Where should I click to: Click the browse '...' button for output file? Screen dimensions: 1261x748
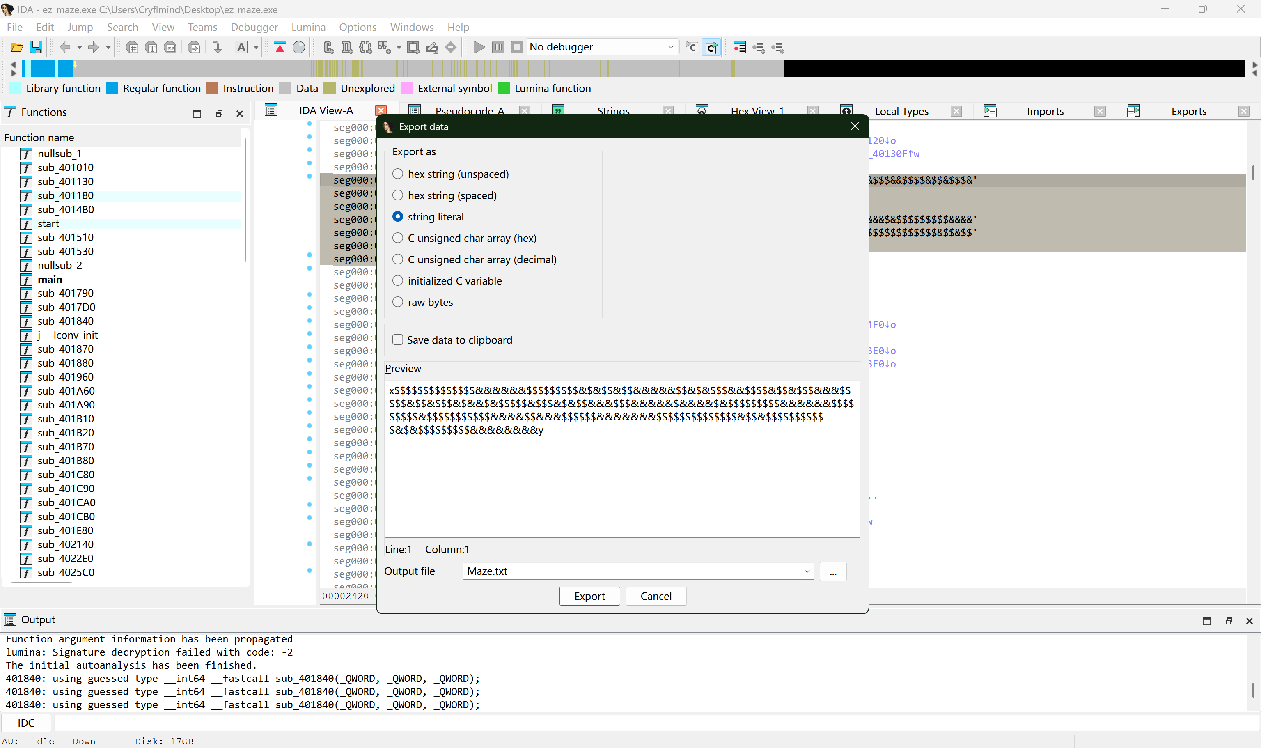832,571
